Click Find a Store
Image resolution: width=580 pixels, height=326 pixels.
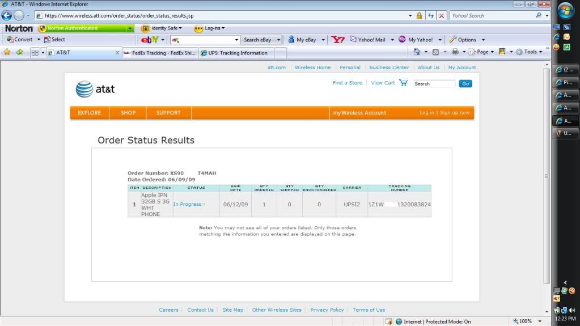click(348, 83)
